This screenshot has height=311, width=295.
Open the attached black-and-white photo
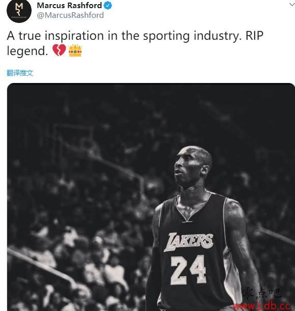pos(151,197)
